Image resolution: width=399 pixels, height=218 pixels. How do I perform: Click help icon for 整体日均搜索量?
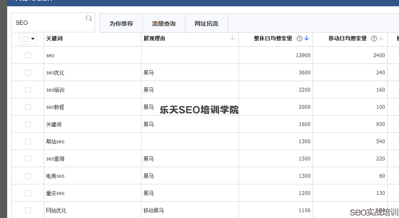(x=300, y=39)
